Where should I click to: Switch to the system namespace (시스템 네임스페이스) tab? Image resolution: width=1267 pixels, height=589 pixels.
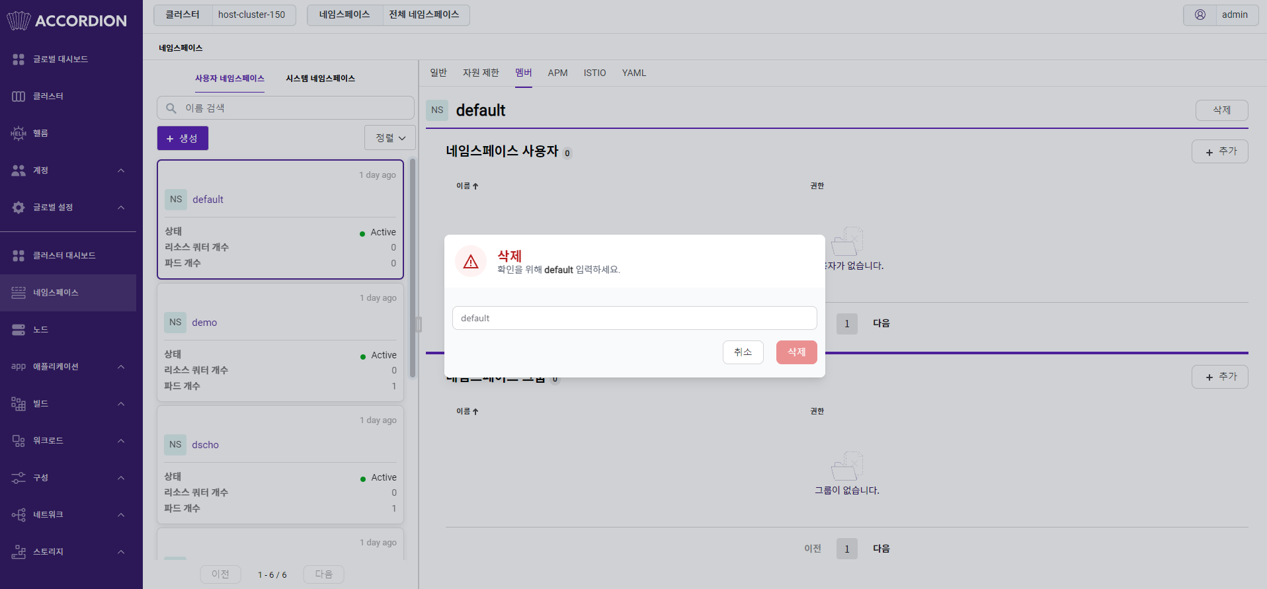(x=321, y=79)
